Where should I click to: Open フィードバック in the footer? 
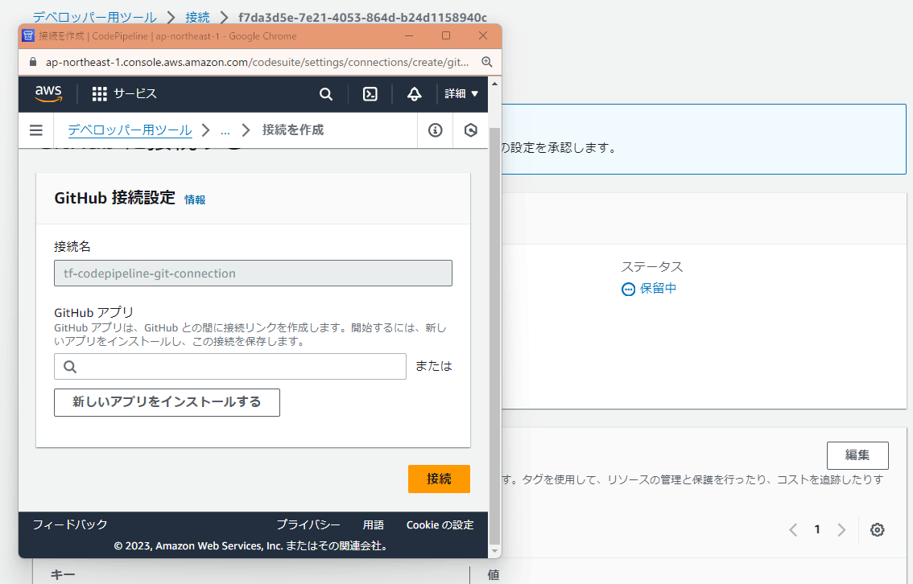point(70,524)
